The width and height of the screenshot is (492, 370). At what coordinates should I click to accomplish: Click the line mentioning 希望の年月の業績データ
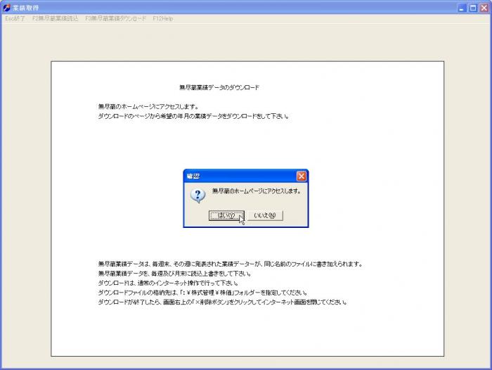(194, 116)
